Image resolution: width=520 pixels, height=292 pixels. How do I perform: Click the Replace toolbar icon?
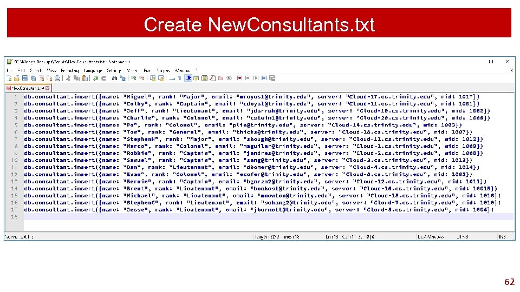coord(123,78)
